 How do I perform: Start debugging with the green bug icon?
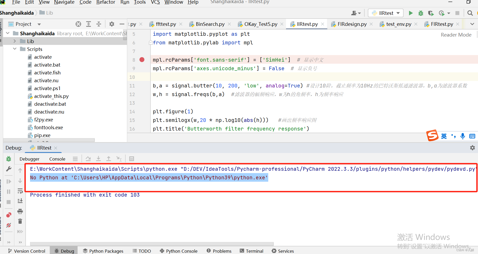pyautogui.click(x=421, y=13)
